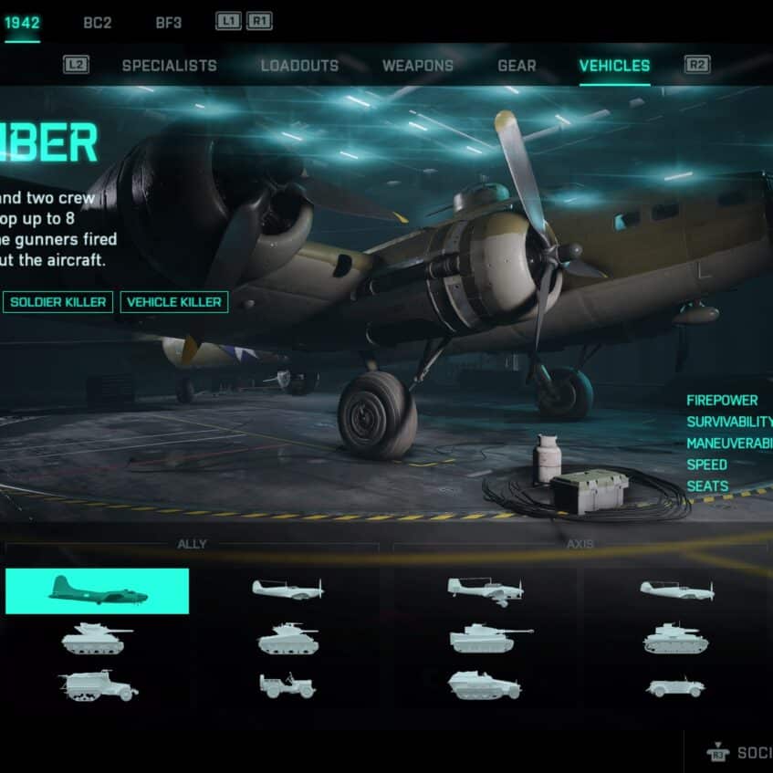This screenshot has width=773, height=773.
Task: Select the Ally jeep icon
Action: point(287,685)
